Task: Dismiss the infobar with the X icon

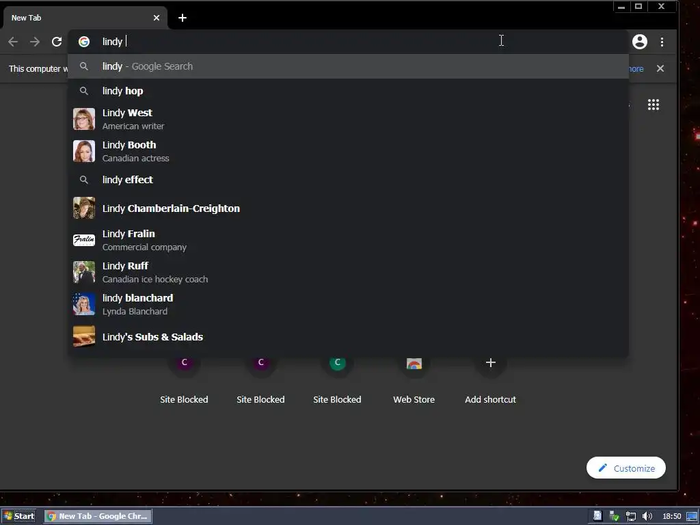Action: [660, 68]
